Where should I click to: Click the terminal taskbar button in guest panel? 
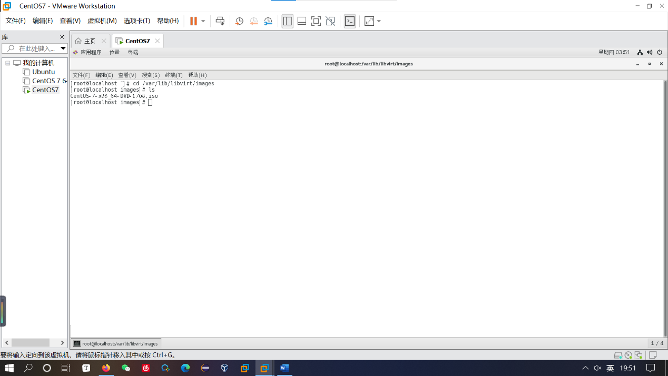click(x=116, y=343)
